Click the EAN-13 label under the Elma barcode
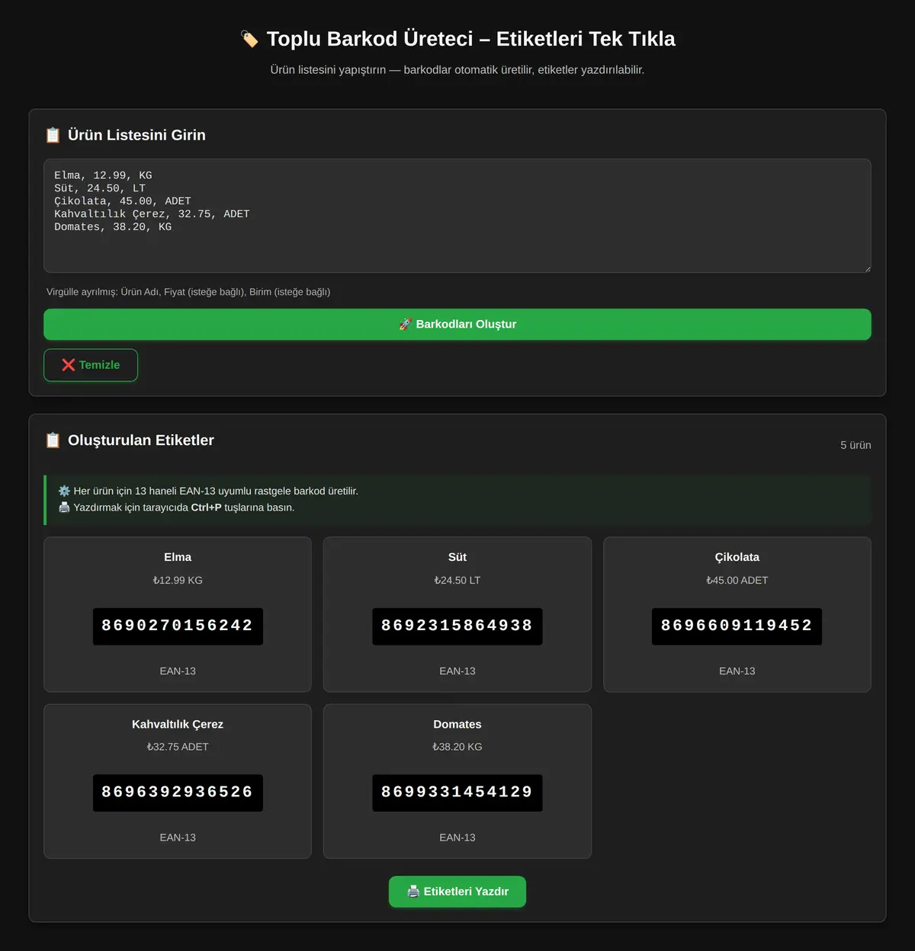 pos(178,671)
